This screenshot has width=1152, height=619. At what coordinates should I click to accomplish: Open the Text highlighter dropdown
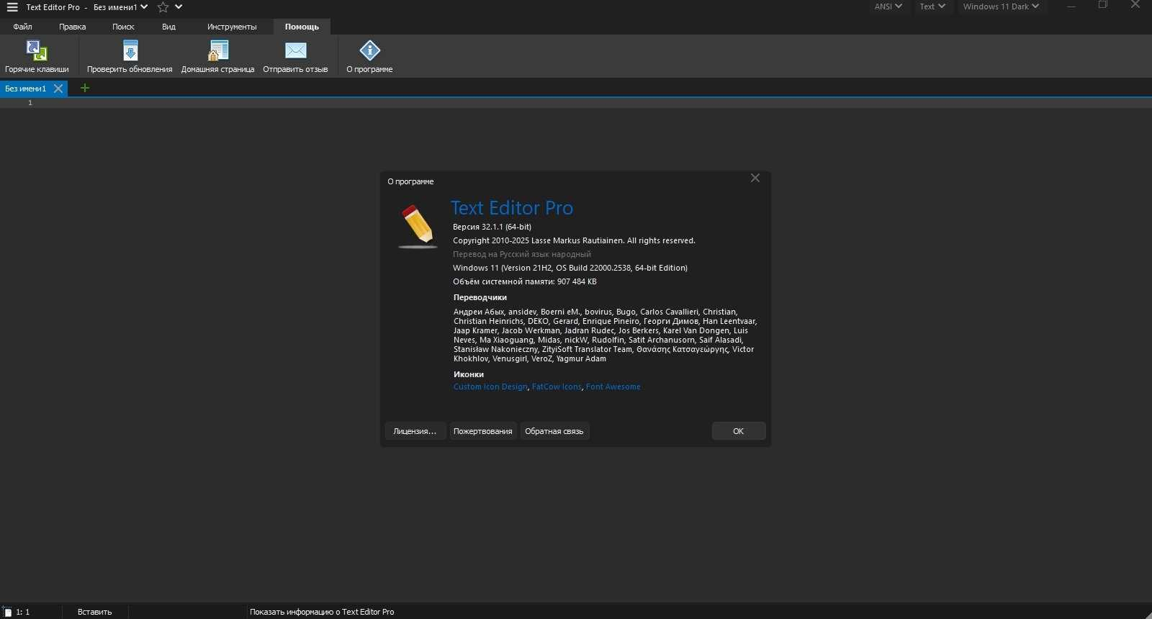[932, 6]
